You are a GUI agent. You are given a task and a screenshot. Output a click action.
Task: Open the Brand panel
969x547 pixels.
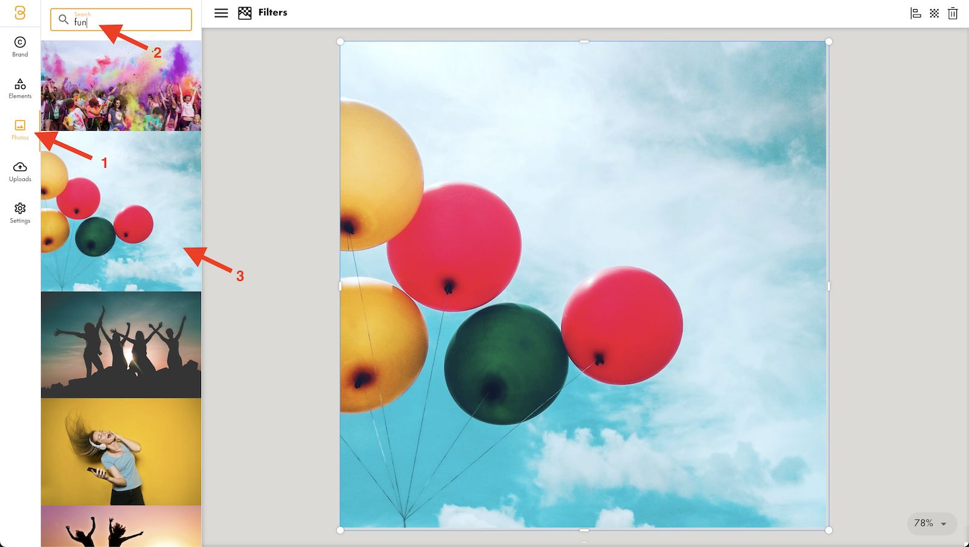pos(20,47)
